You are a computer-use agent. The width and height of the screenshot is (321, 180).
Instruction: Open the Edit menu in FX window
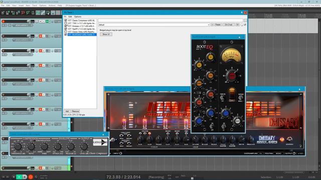pyautogui.click(x=70, y=16)
